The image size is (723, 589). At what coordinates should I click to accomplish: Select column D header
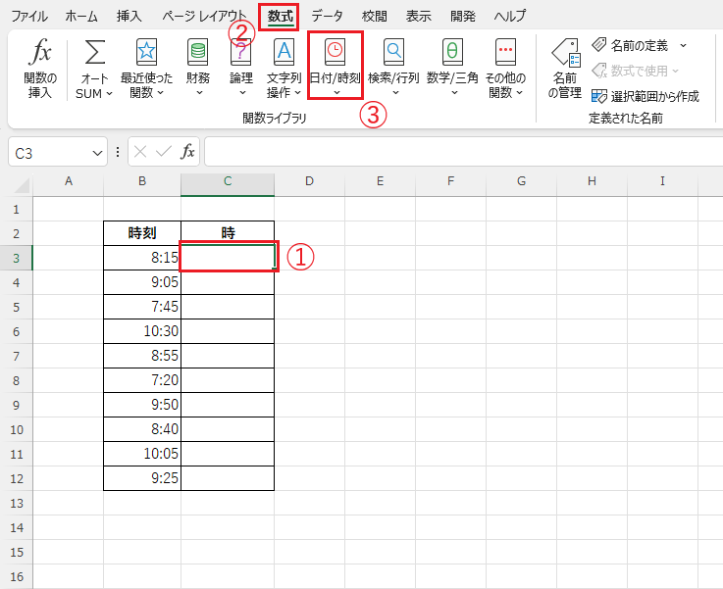point(309,181)
